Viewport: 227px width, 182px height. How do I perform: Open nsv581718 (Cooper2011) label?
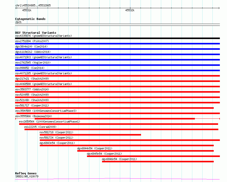(56, 132)
